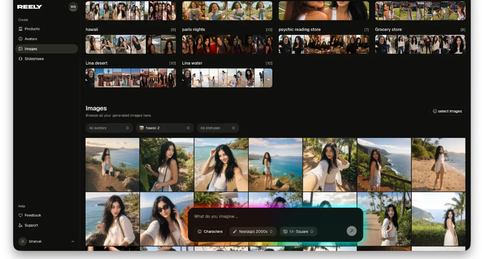Click the What do you imagine prompt field
Image resolution: width=482 pixels, height=259 pixels.
pyautogui.click(x=276, y=217)
